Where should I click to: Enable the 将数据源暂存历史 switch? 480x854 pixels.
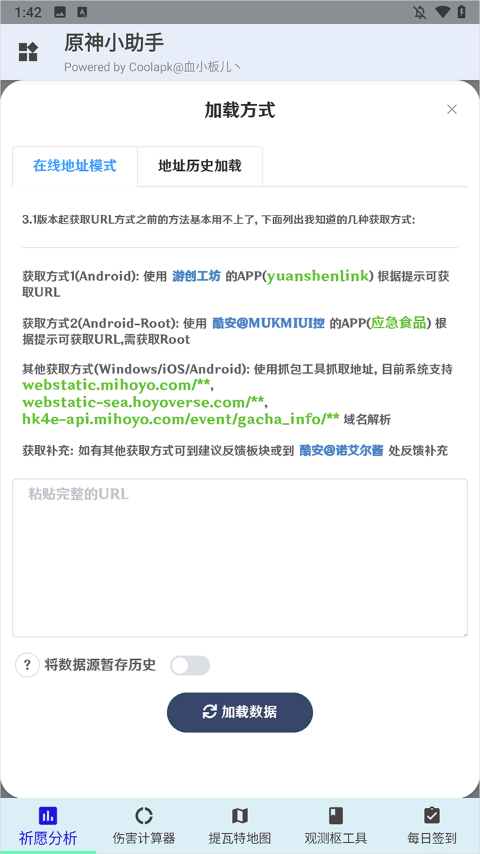point(190,665)
